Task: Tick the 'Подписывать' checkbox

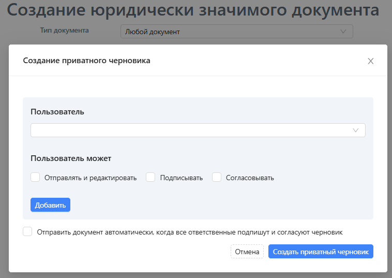Action: (x=150, y=177)
